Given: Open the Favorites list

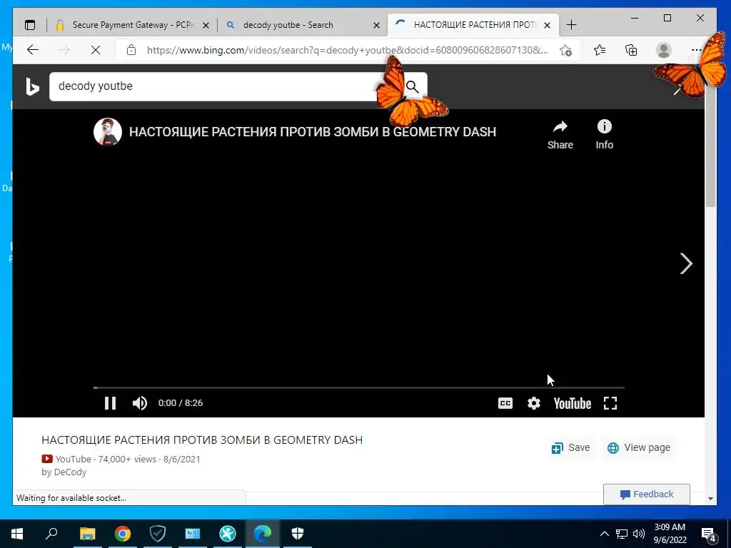Looking at the screenshot, I should pos(600,50).
